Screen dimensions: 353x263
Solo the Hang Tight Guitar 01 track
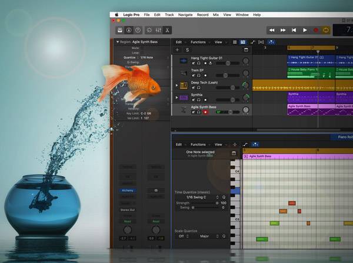(199, 63)
